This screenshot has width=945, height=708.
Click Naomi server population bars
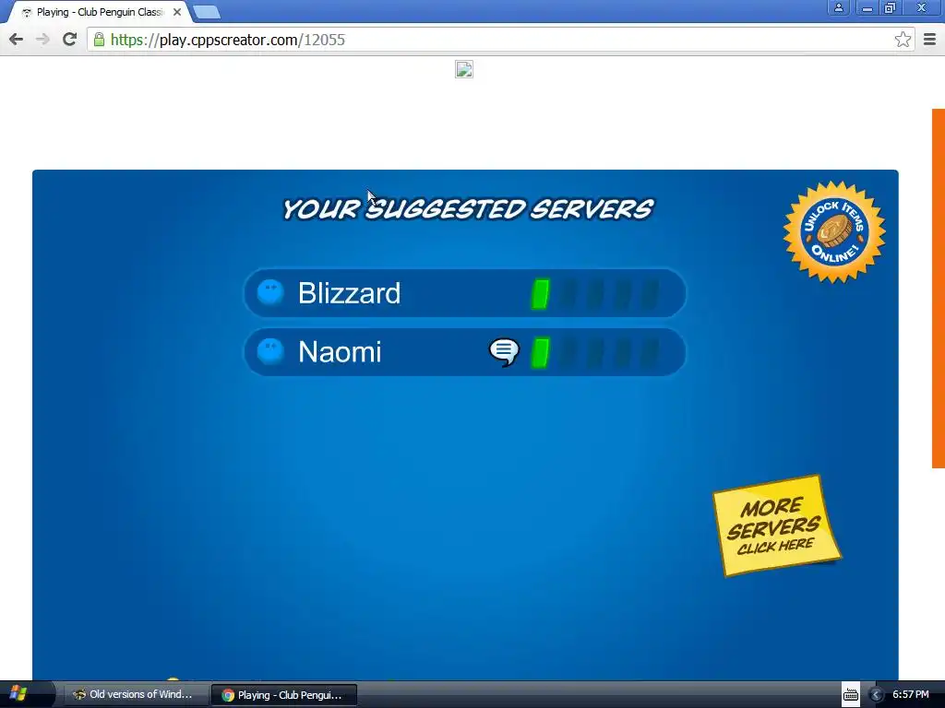point(595,353)
